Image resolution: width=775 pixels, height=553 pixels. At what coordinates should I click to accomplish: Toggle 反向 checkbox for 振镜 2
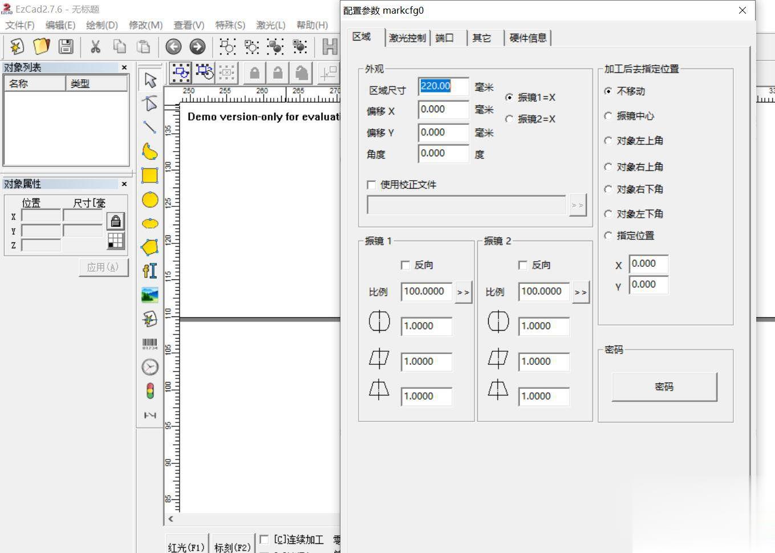pyautogui.click(x=523, y=265)
